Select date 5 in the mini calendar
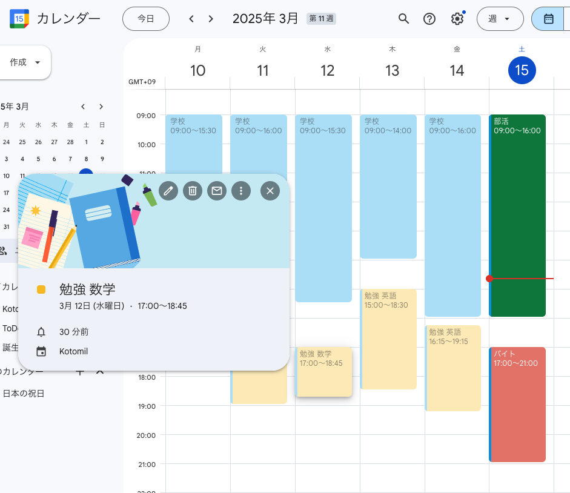Image resolution: width=570 pixels, height=493 pixels. (x=38, y=159)
